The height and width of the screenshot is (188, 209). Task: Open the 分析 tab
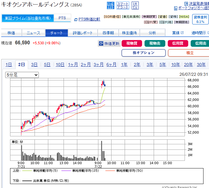point(152,33)
